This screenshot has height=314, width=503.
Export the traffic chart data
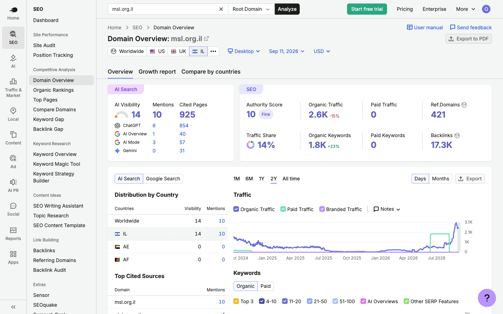point(470,179)
